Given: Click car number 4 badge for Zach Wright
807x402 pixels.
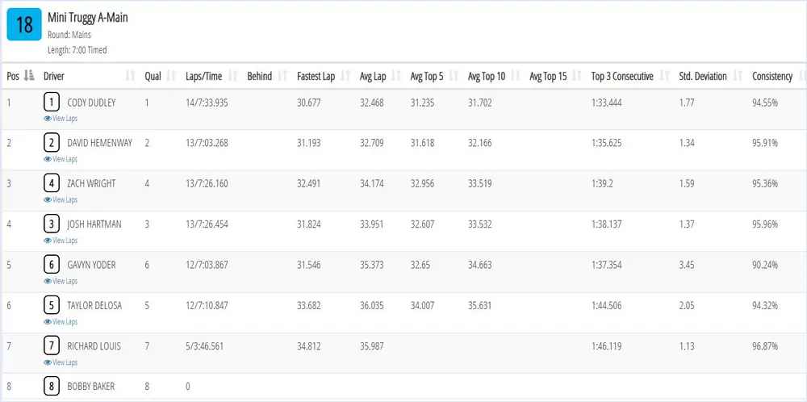Looking at the screenshot, I should point(52,184).
